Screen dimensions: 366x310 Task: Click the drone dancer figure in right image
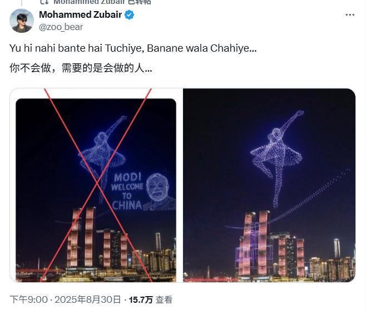point(276,159)
